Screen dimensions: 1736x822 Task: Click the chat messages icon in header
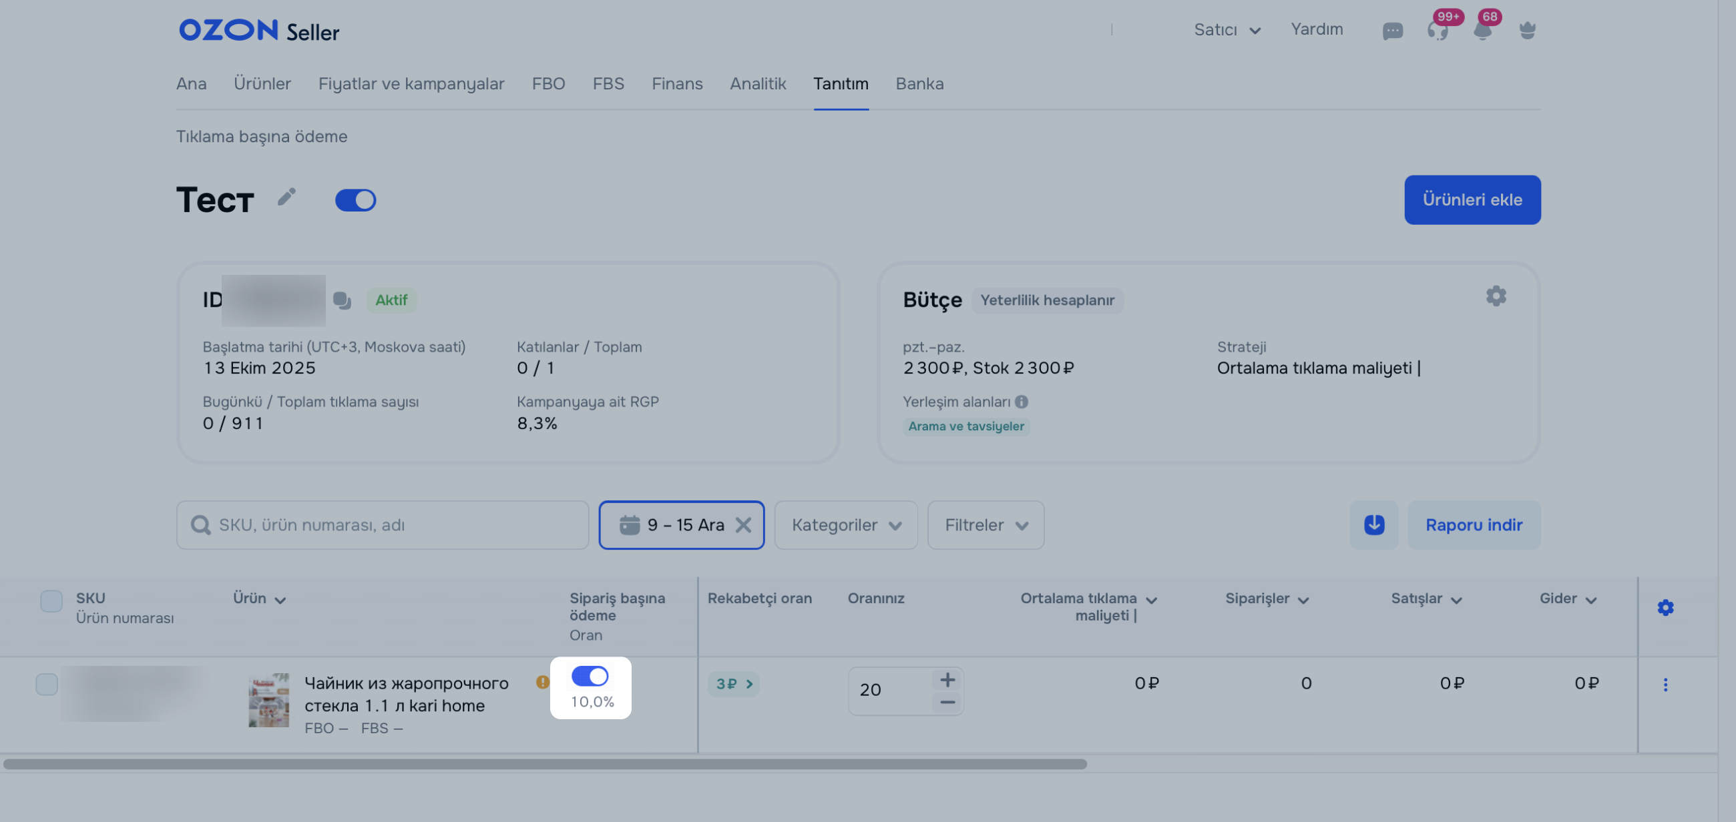(1391, 31)
